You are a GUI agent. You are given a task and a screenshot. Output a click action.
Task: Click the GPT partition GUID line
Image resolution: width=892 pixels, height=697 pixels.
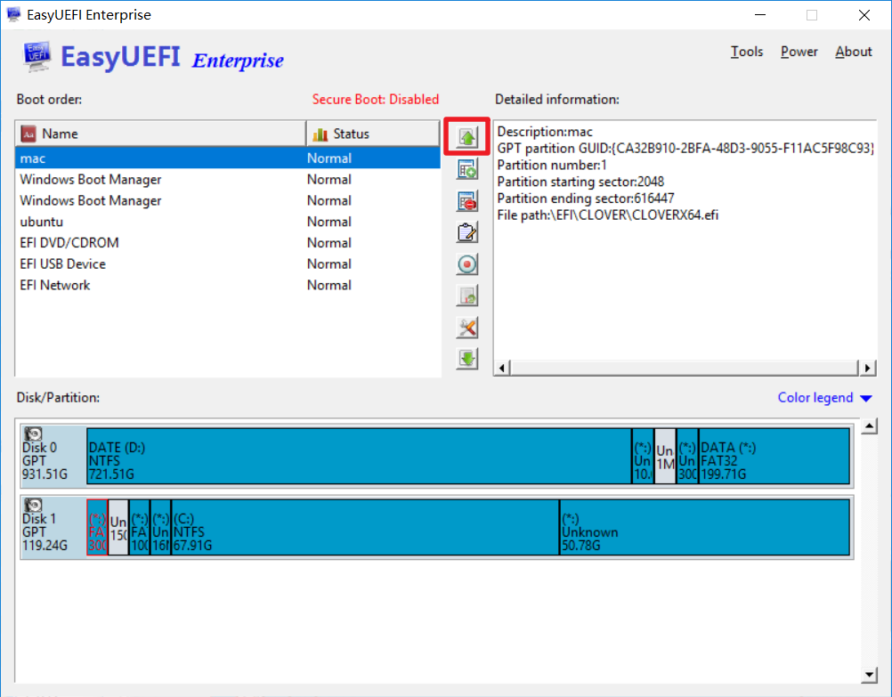pos(685,149)
